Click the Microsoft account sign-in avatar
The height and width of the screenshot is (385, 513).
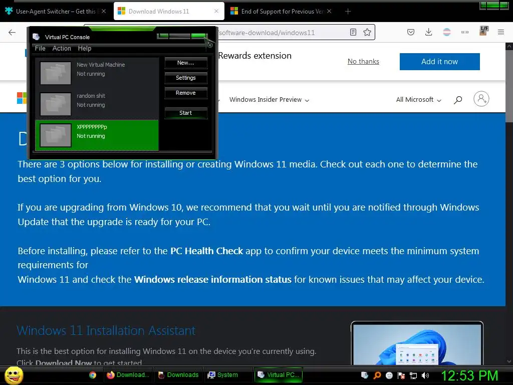(x=481, y=99)
